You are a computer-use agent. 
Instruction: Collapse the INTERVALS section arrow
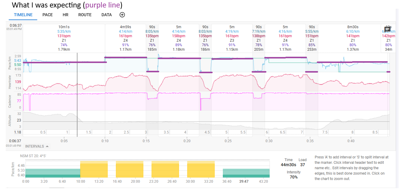(47, 146)
